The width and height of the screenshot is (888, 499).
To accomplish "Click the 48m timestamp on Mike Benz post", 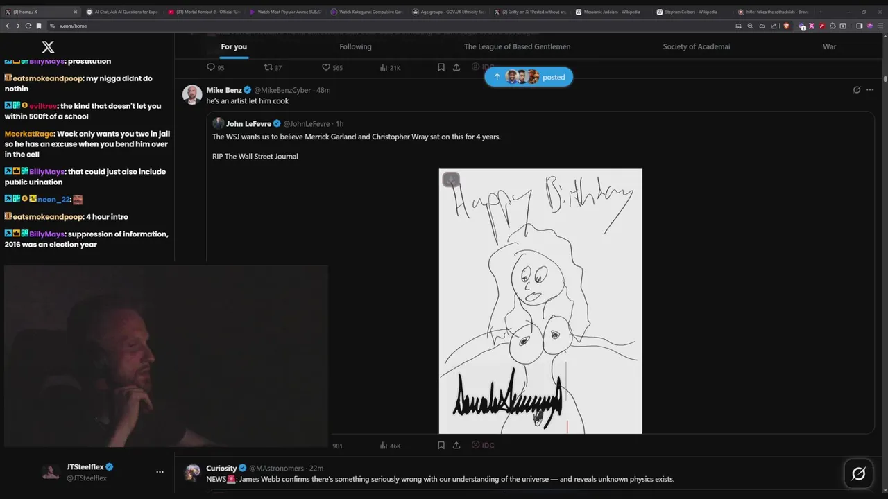I will pos(323,90).
